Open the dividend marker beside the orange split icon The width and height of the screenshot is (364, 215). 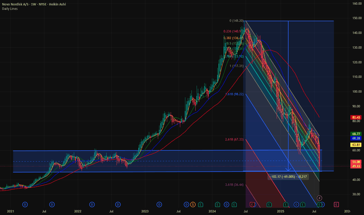pos(186,204)
